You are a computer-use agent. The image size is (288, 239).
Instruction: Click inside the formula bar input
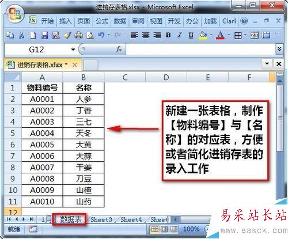tap(201, 50)
